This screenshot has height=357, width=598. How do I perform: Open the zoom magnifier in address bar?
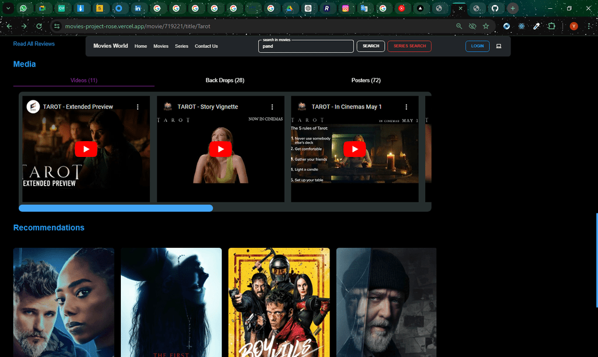pos(459,26)
